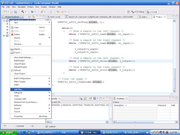The height and width of the screenshot is (135, 180).
Task: Switch to the abort() exit.c editor tab
Action: tap(101, 17)
